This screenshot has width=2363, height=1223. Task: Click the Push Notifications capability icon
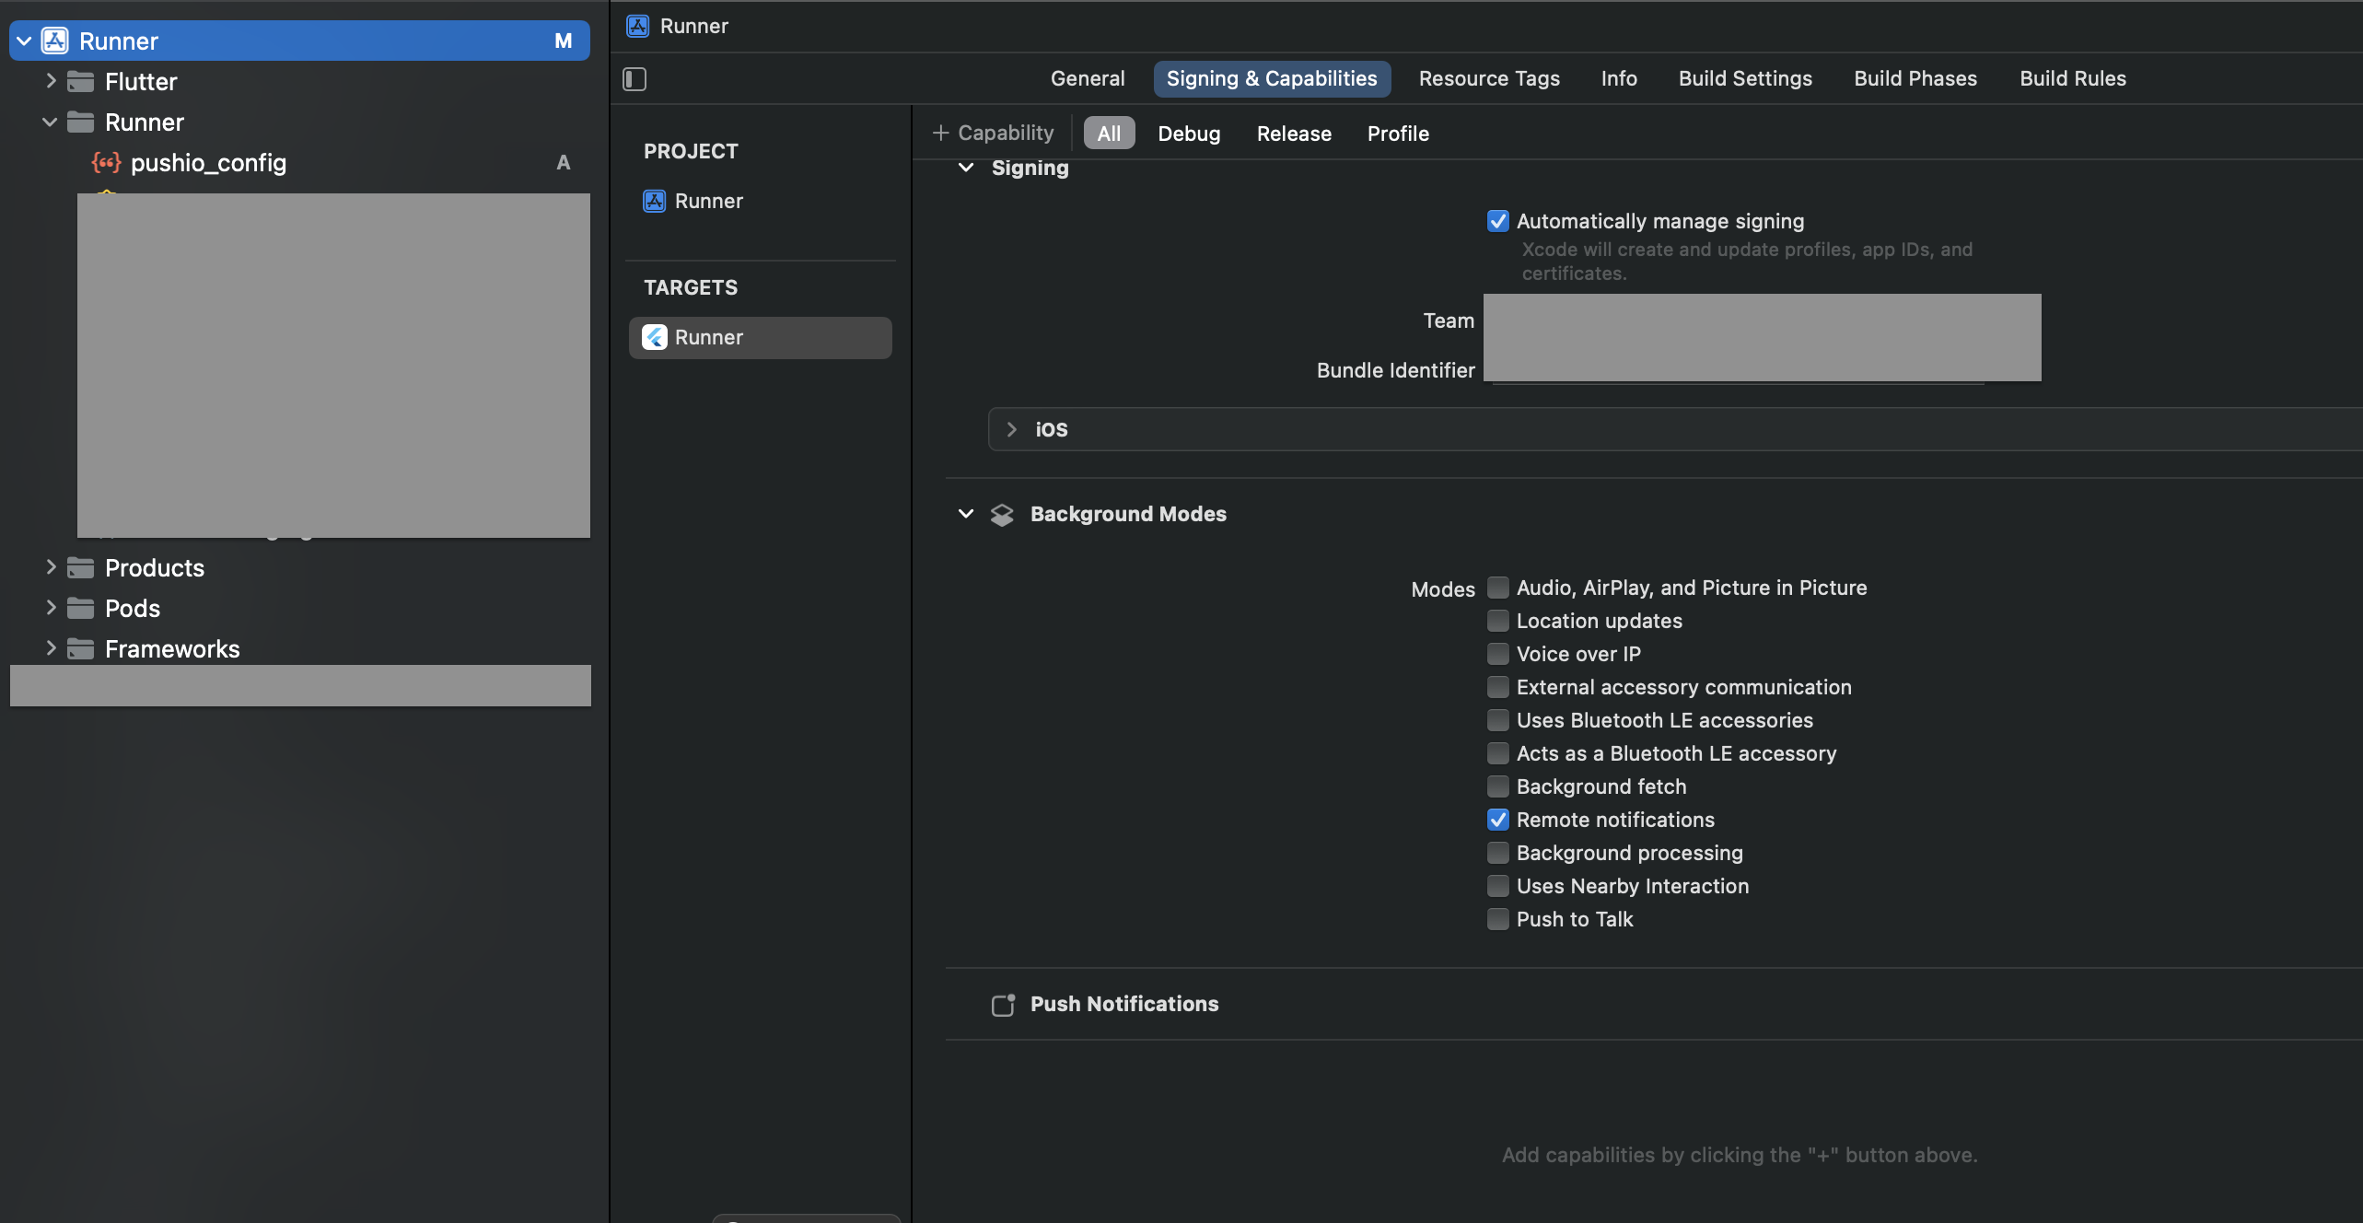(x=1003, y=1005)
